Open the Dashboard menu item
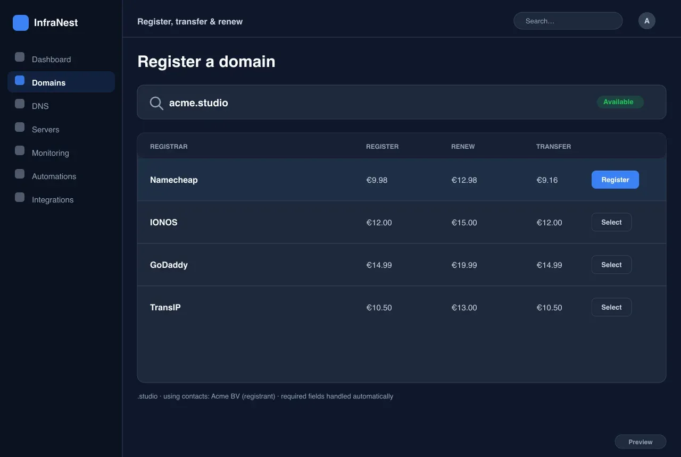 [61, 59]
